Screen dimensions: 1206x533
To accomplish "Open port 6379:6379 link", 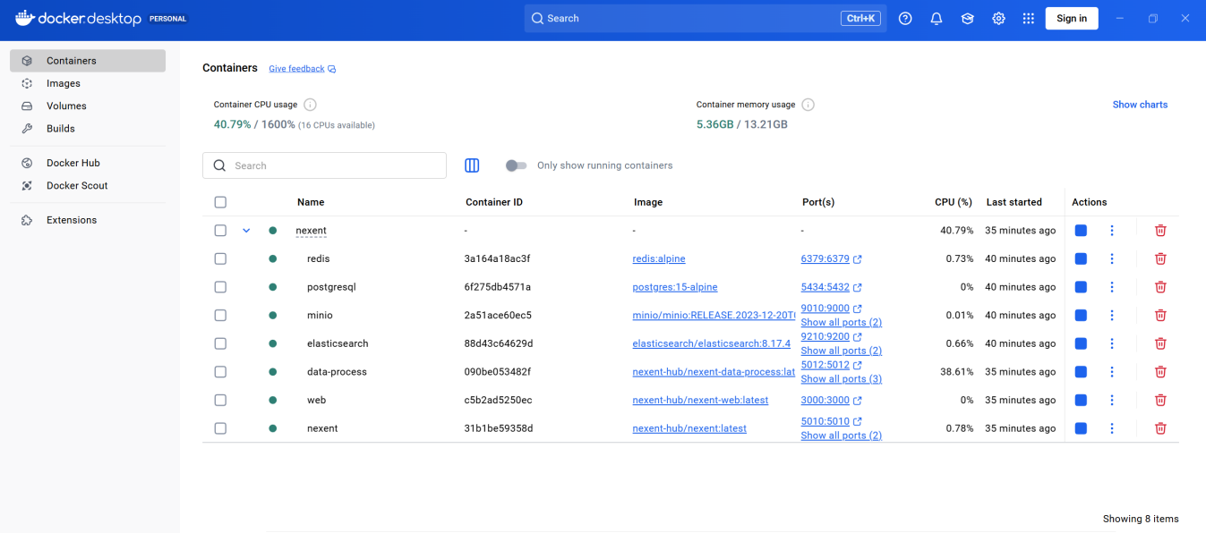I will point(825,258).
